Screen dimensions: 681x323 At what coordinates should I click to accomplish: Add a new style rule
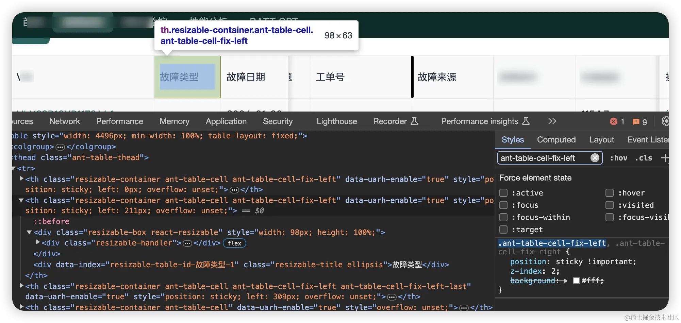tap(665, 158)
